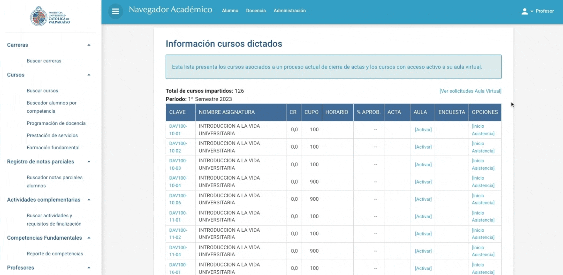The width and height of the screenshot is (563, 275).
Task: Open Reporte de competencias
Action: point(55,254)
